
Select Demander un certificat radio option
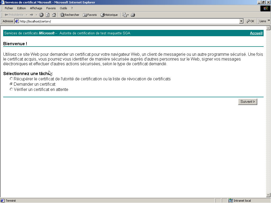coord(11,84)
